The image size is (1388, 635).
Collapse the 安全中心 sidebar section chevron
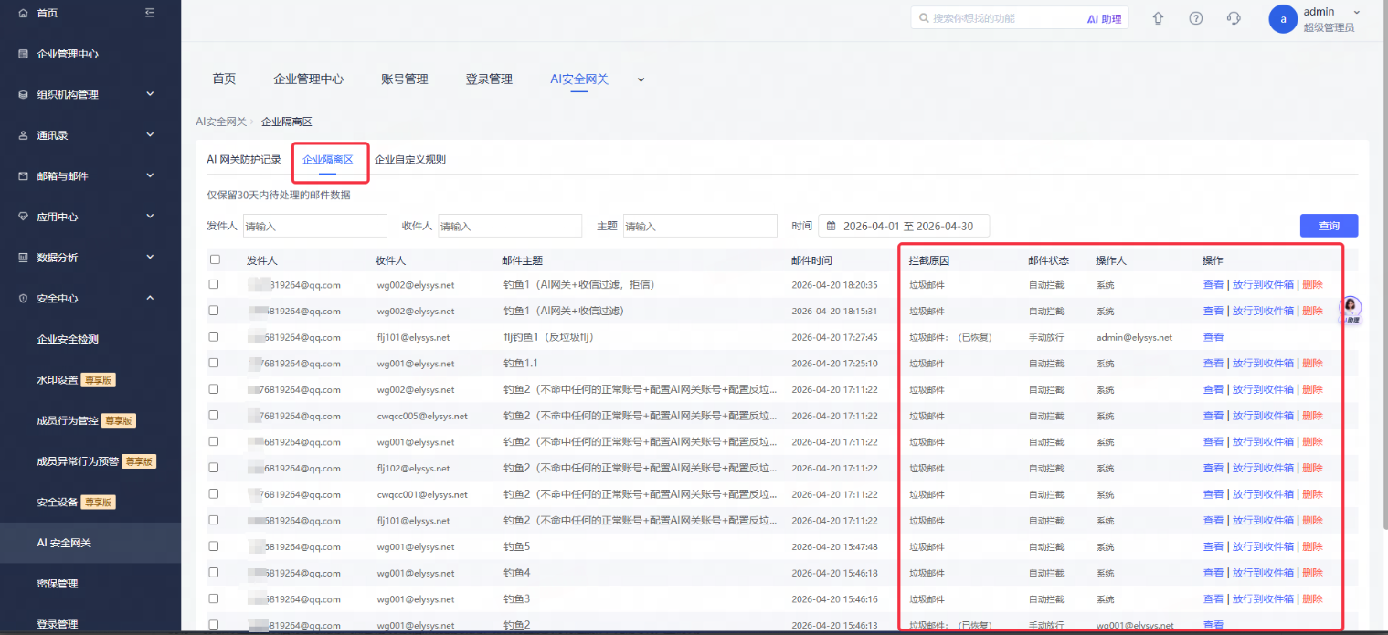(x=150, y=298)
